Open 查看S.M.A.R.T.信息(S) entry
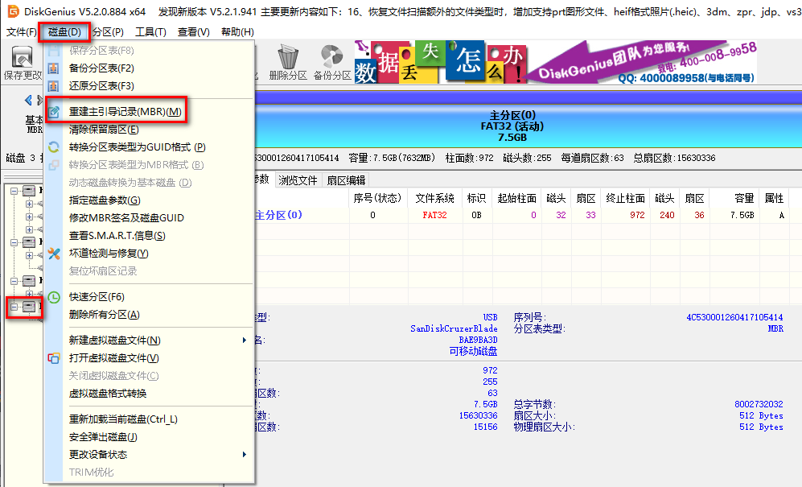Image resolution: width=802 pixels, height=487 pixels. [x=117, y=236]
